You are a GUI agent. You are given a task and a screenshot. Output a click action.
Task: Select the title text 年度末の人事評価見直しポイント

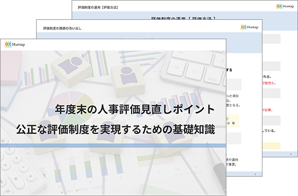click(135, 109)
